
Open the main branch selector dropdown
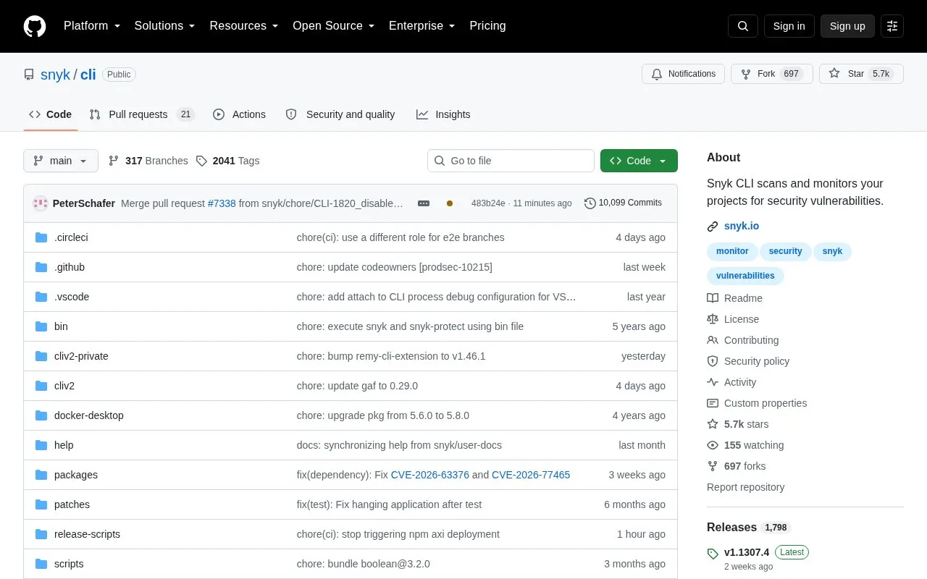(x=61, y=161)
